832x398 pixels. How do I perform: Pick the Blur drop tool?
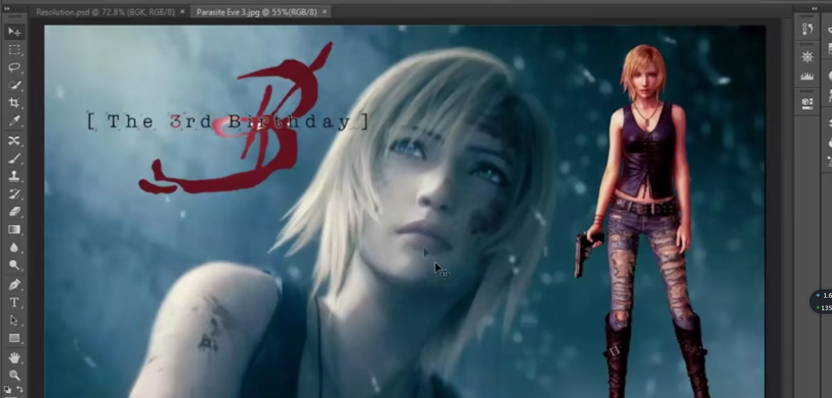coord(14,247)
